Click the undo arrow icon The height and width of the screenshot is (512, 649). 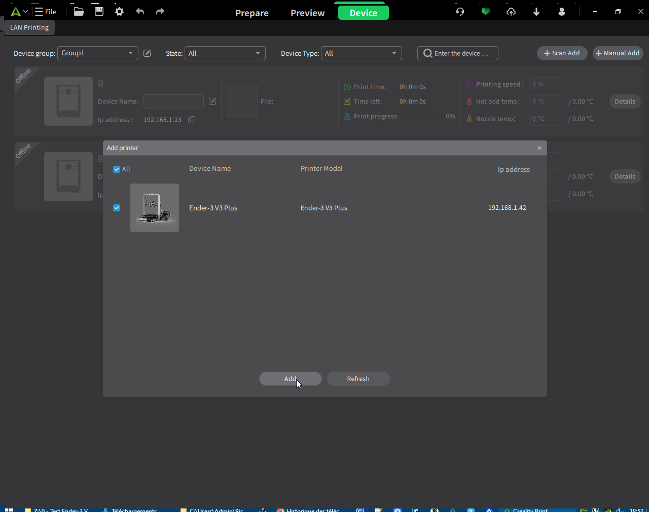click(140, 12)
